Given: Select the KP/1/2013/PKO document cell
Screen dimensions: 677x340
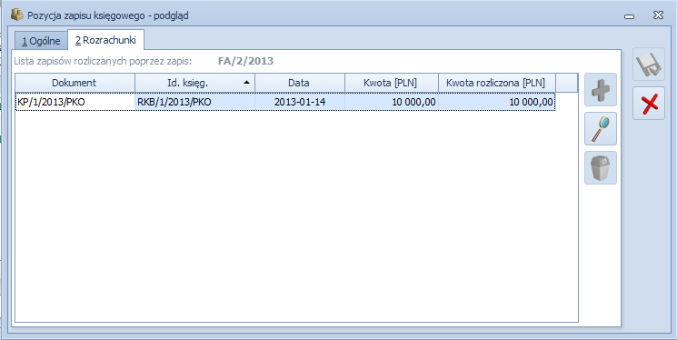Looking at the screenshot, I should 75,102.
